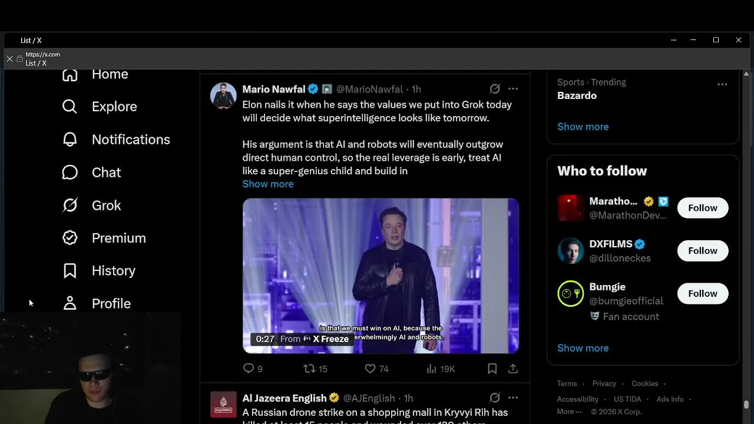754x424 pixels.
Task: Open the window's three-dot menu in title bar
Action: (x=674, y=40)
